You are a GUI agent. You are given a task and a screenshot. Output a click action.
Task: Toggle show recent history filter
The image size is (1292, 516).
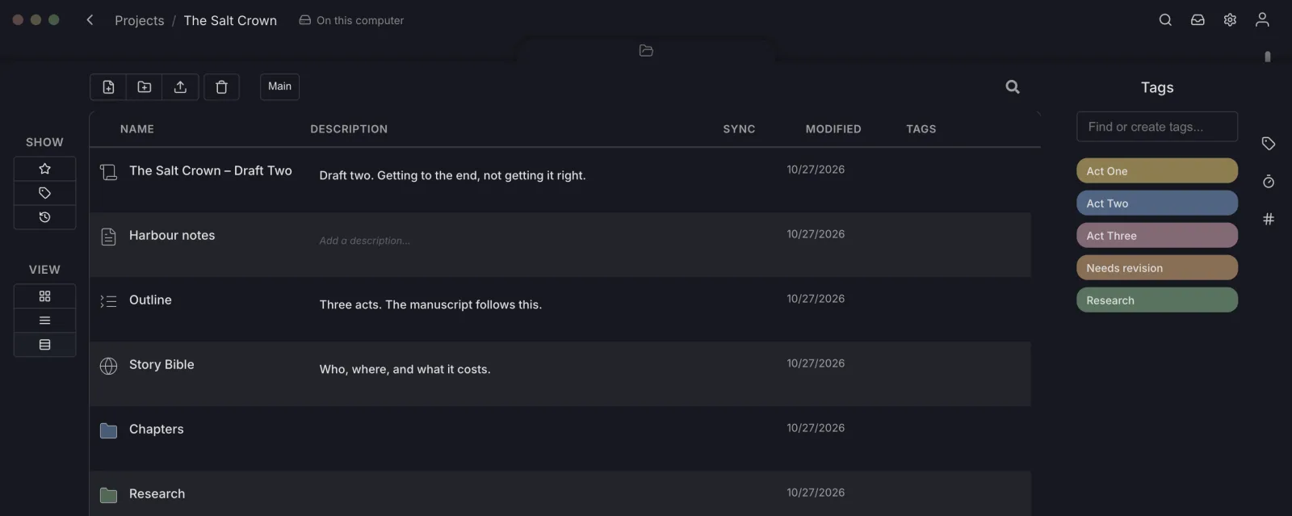[44, 217]
